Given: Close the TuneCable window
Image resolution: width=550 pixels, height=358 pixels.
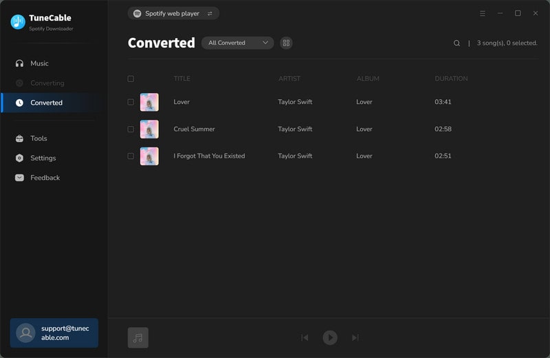Looking at the screenshot, I should tap(536, 13).
